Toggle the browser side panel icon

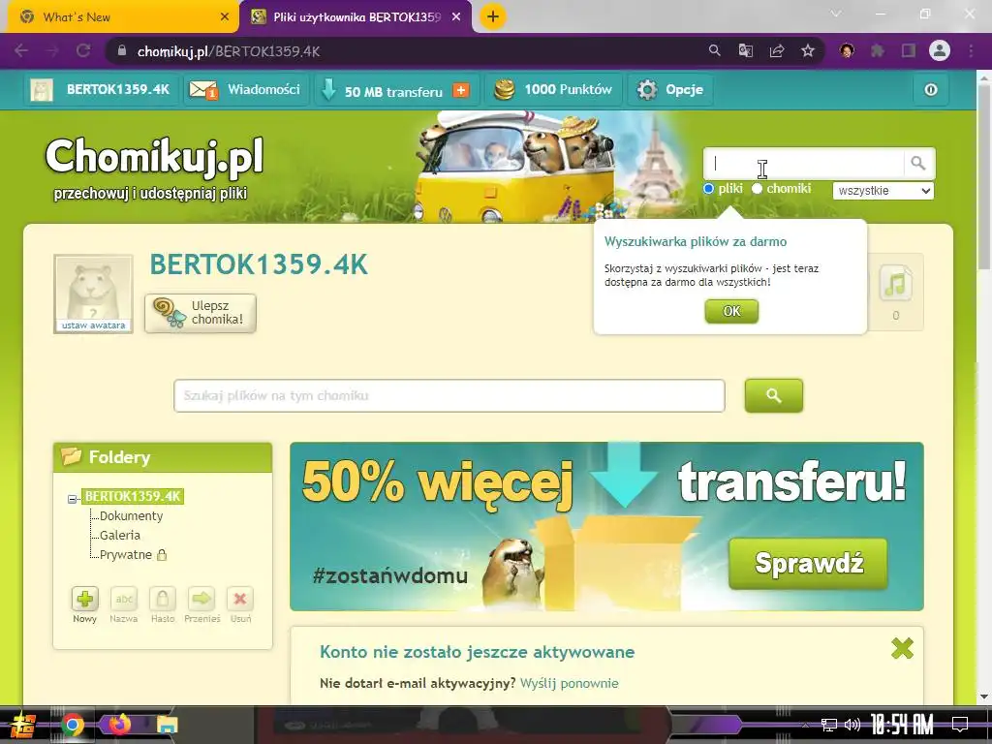pyautogui.click(x=909, y=50)
